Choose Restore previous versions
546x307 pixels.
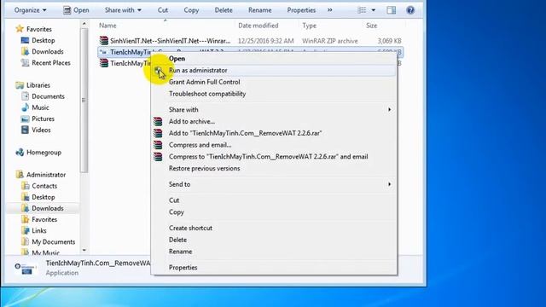274,169
